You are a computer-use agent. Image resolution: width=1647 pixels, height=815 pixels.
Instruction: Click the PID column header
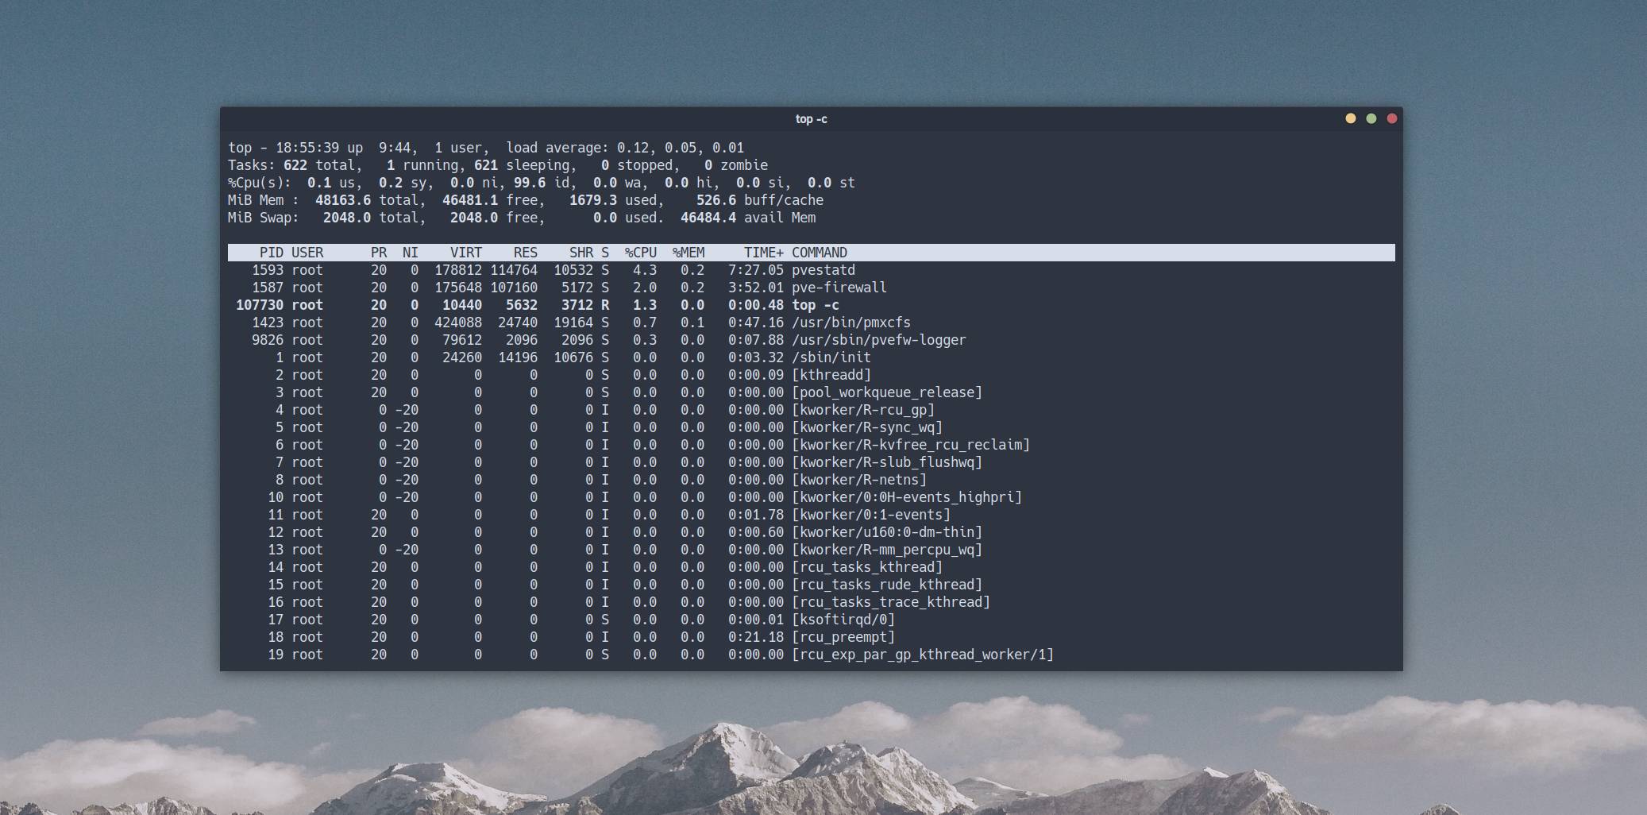(x=271, y=253)
